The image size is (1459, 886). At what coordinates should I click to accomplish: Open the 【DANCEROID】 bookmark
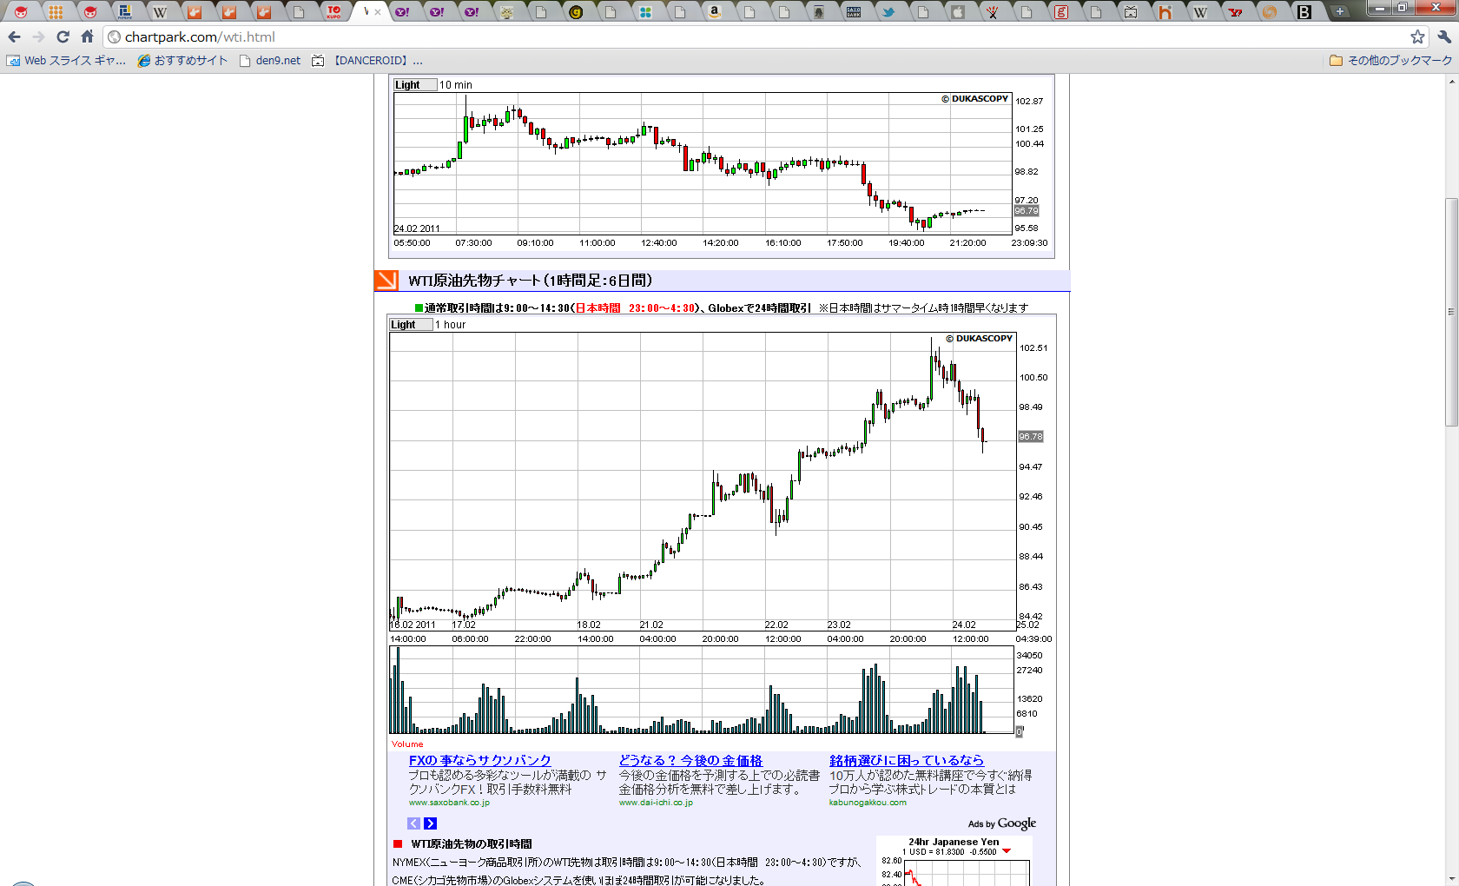tap(367, 61)
